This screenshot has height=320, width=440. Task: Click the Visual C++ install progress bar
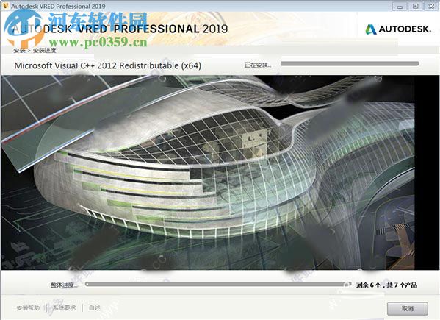(350, 64)
